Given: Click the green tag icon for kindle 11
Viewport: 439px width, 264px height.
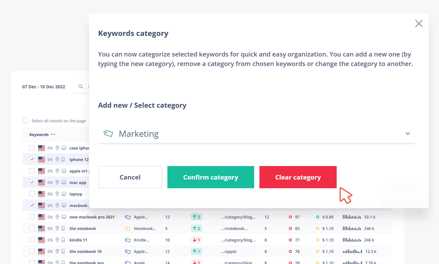Looking at the screenshot, I should click(x=128, y=240).
